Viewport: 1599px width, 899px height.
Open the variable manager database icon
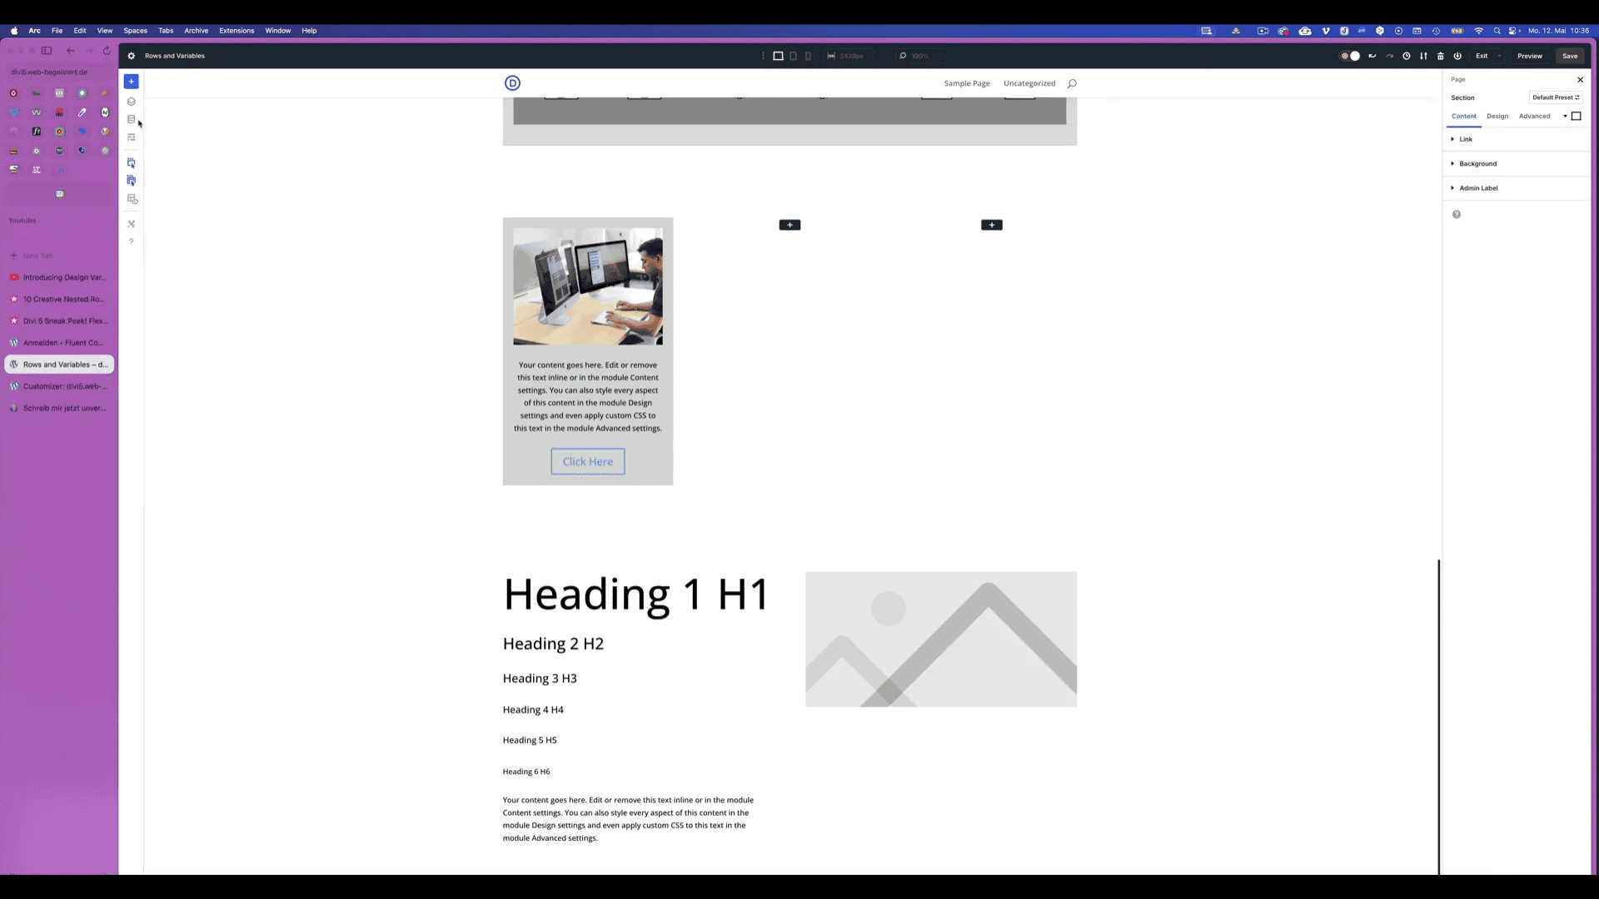131,119
